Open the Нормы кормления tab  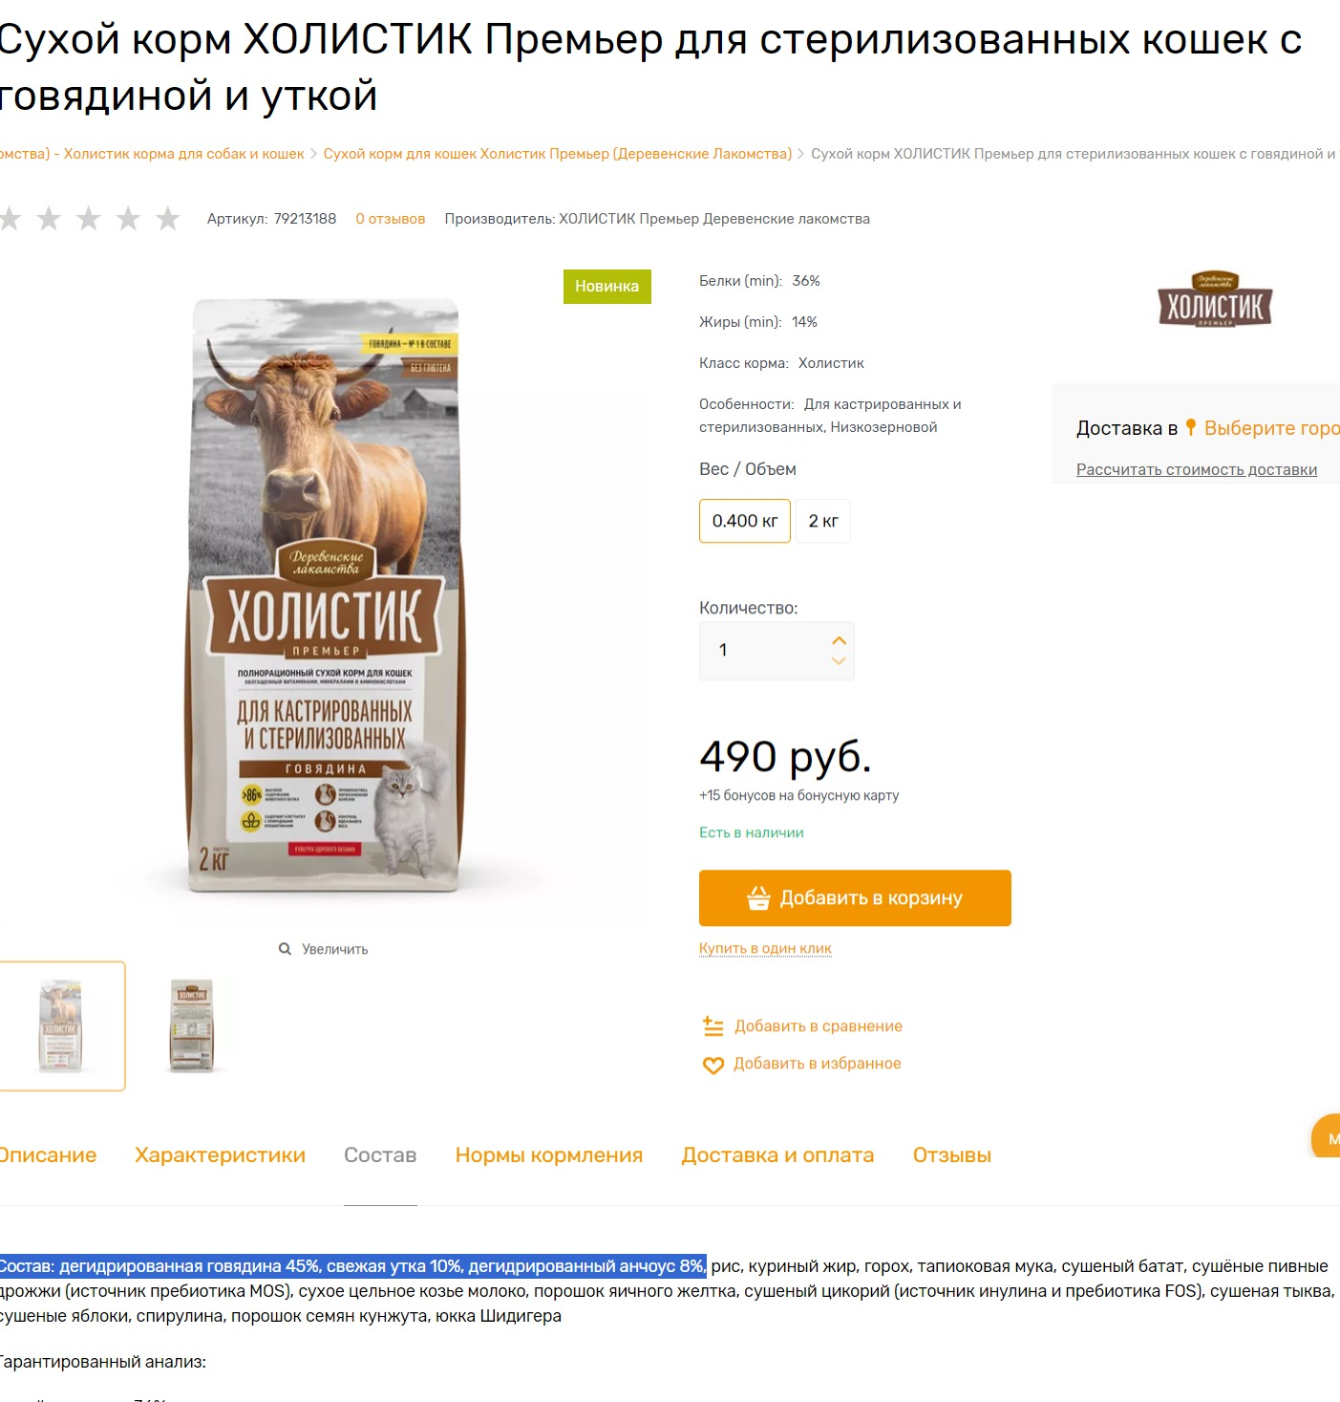[549, 1155]
